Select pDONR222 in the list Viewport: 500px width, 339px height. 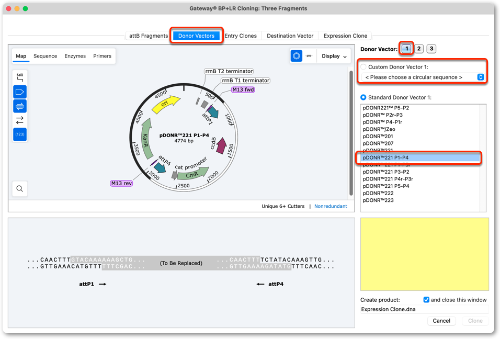pos(421,193)
